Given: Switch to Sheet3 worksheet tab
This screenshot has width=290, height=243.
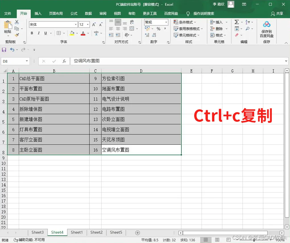Looking at the screenshot, I should [38, 232].
